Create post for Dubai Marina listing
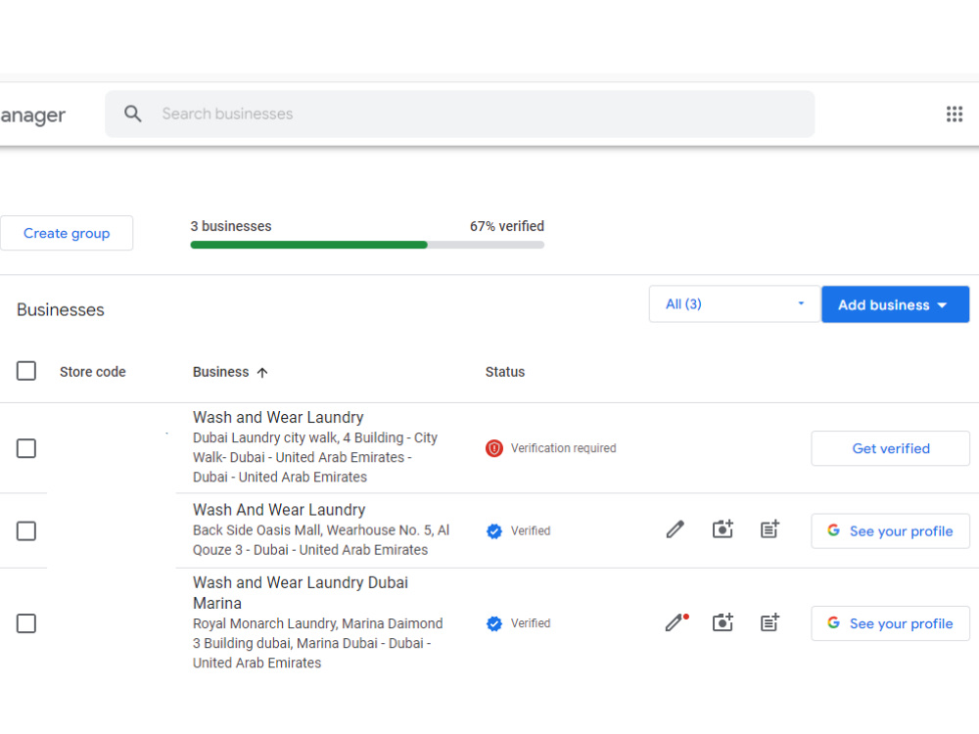The image size is (979, 734). [769, 622]
